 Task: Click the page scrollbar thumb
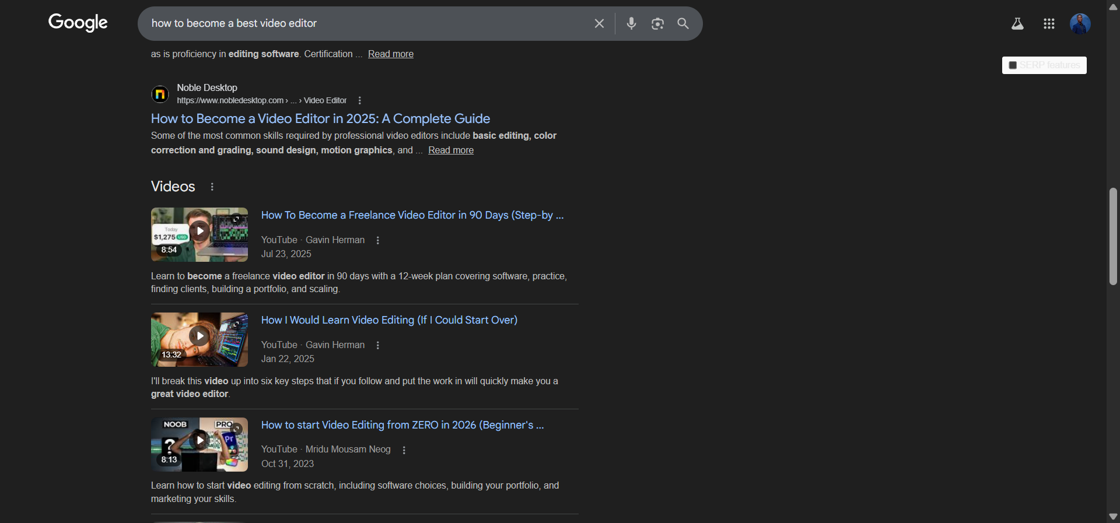[x=1113, y=236]
